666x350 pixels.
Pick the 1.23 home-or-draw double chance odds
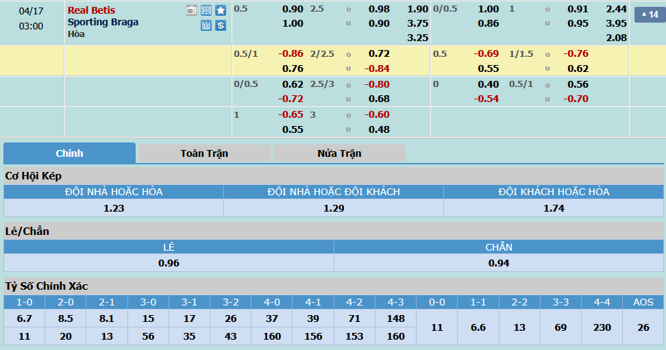(114, 208)
